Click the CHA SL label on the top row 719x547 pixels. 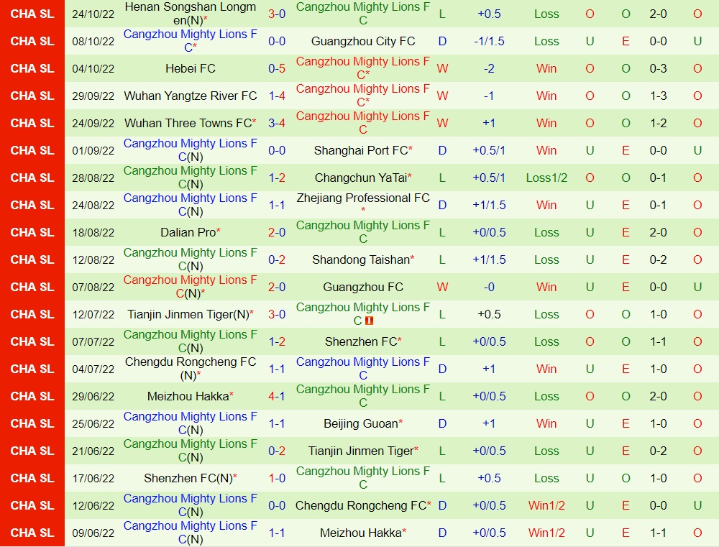[x=32, y=14]
